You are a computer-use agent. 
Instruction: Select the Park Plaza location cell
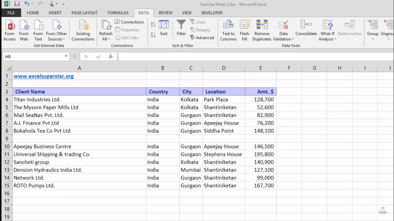[x=224, y=100]
